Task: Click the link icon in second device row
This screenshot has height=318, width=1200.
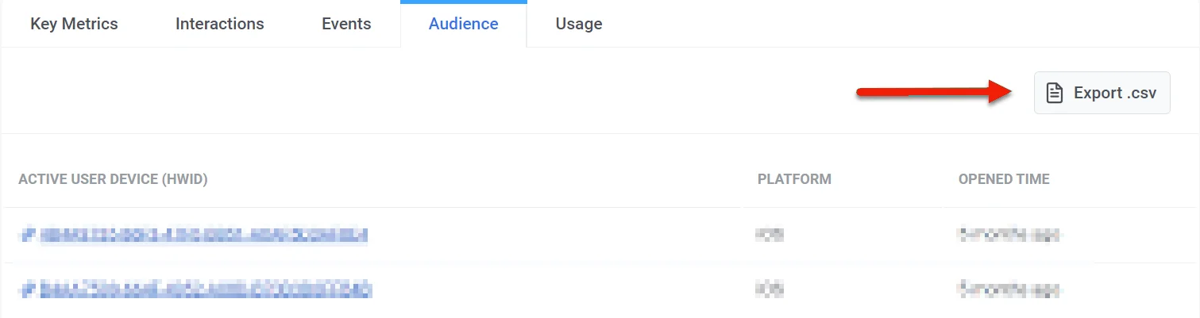Action: click(28, 289)
